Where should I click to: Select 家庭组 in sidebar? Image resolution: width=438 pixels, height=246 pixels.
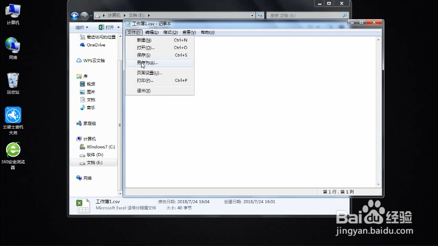pyautogui.click(x=86, y=123)
